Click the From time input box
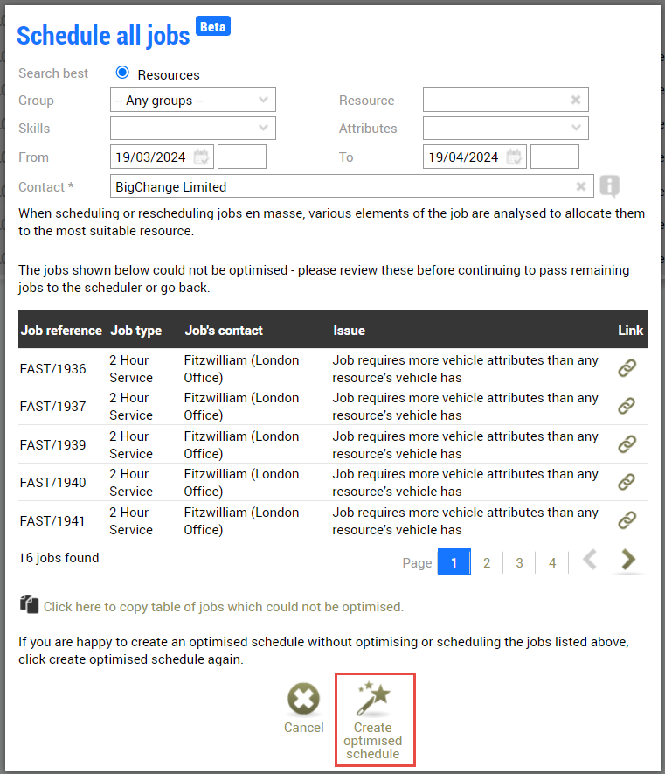 (x=241, y=157)
